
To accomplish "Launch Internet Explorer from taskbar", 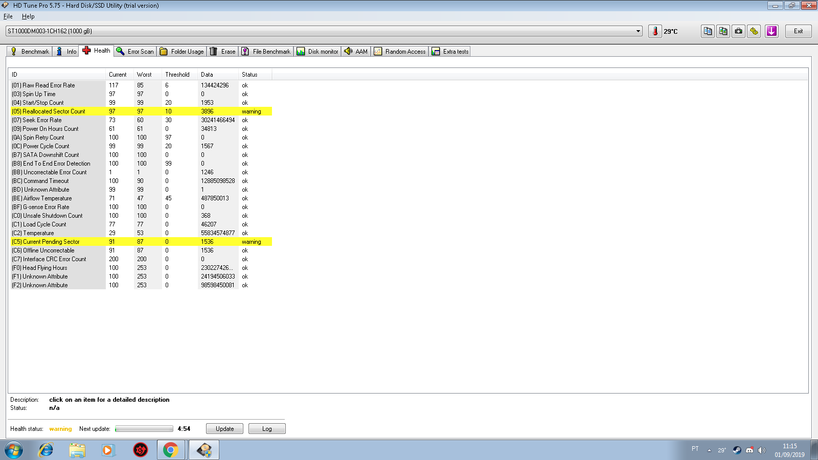I will (46, 450).
